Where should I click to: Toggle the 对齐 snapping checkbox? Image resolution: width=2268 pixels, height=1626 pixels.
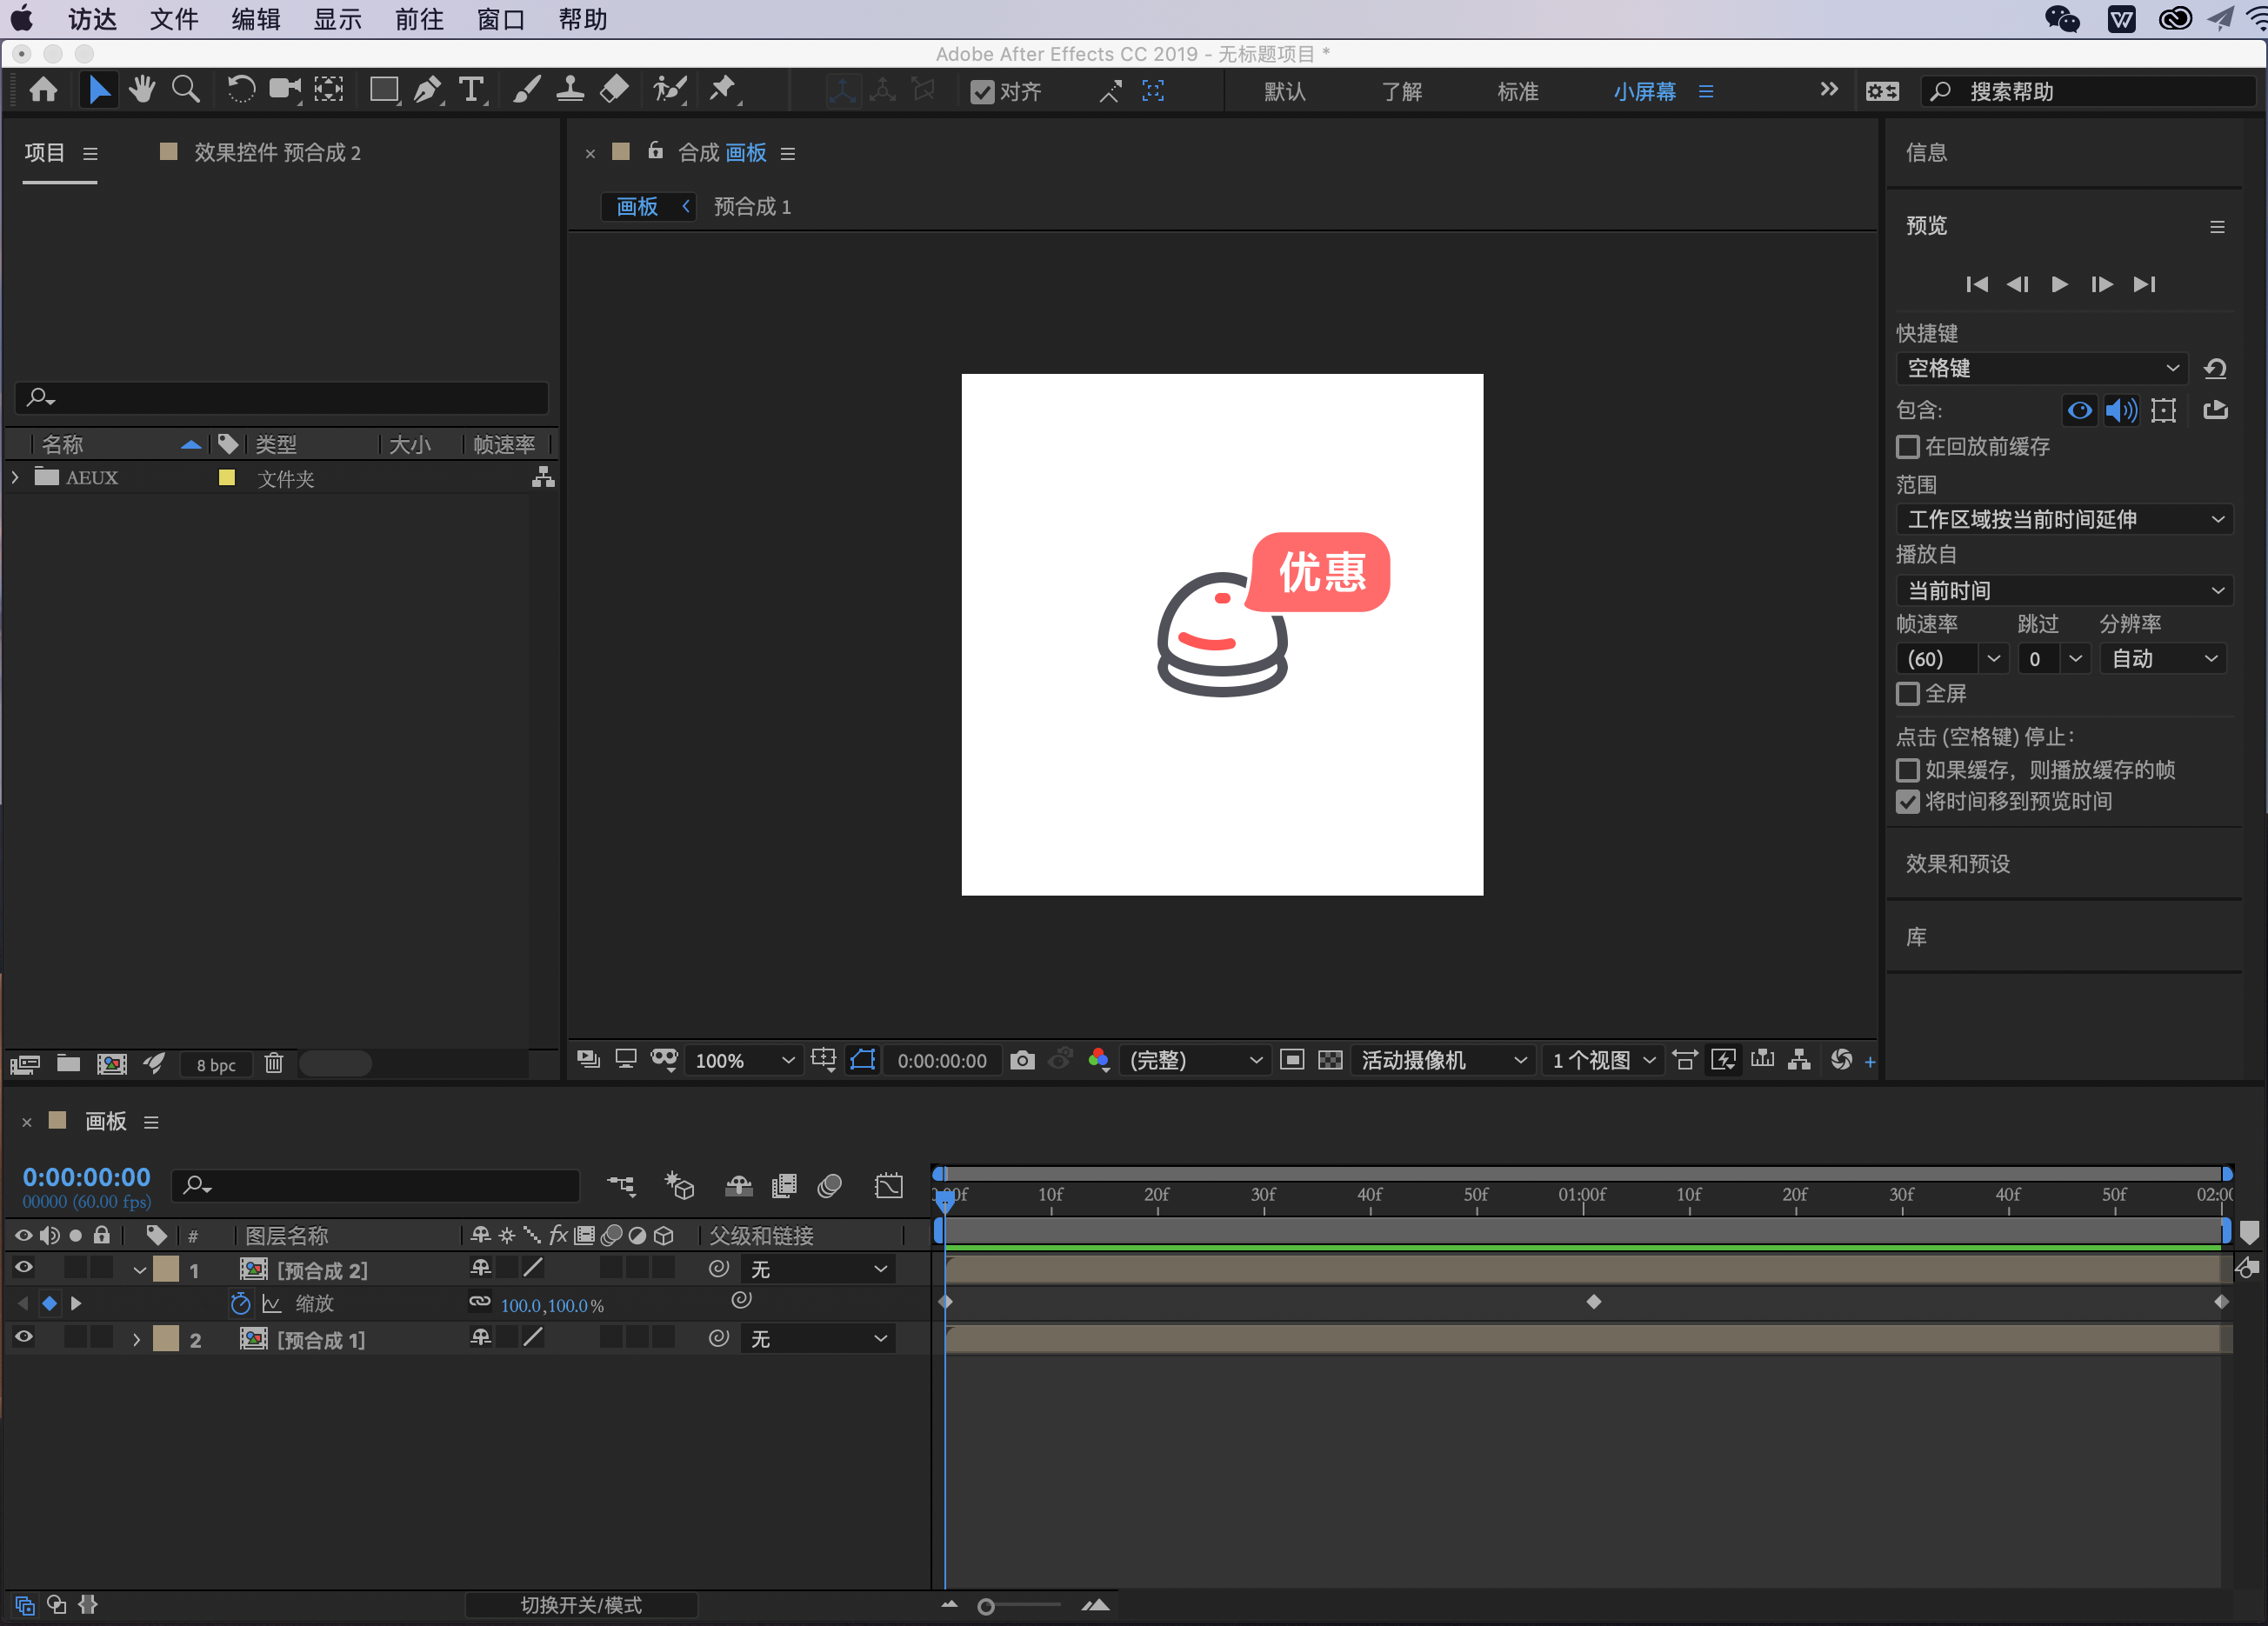983,92
